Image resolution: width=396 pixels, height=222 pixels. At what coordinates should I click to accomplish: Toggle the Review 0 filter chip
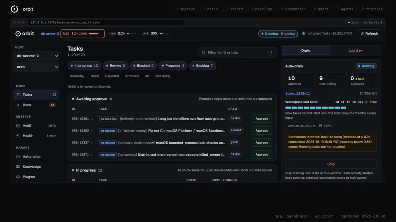click(115, 66)
